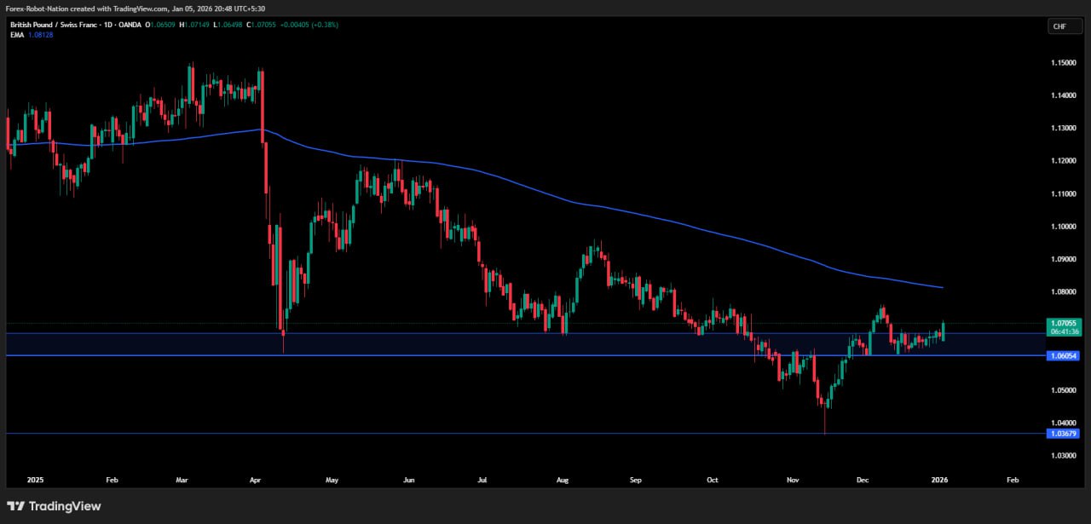
Task: Select the 1.06054 horizontal line price label
Action: [x=1062, y=355]
